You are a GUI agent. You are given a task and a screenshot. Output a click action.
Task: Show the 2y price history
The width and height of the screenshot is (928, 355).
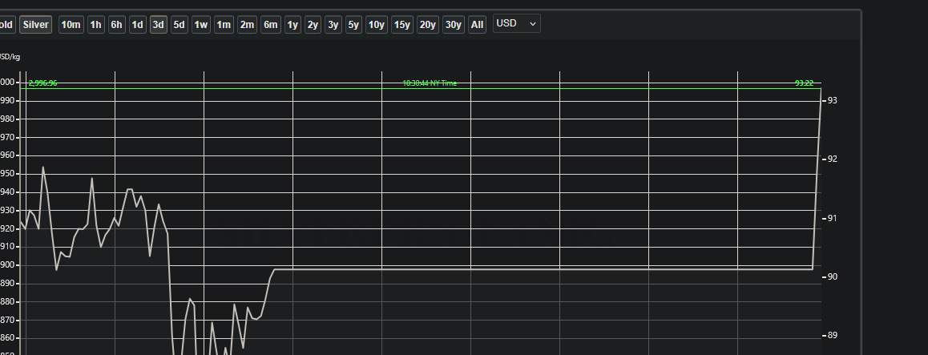(x=313, y=25)
